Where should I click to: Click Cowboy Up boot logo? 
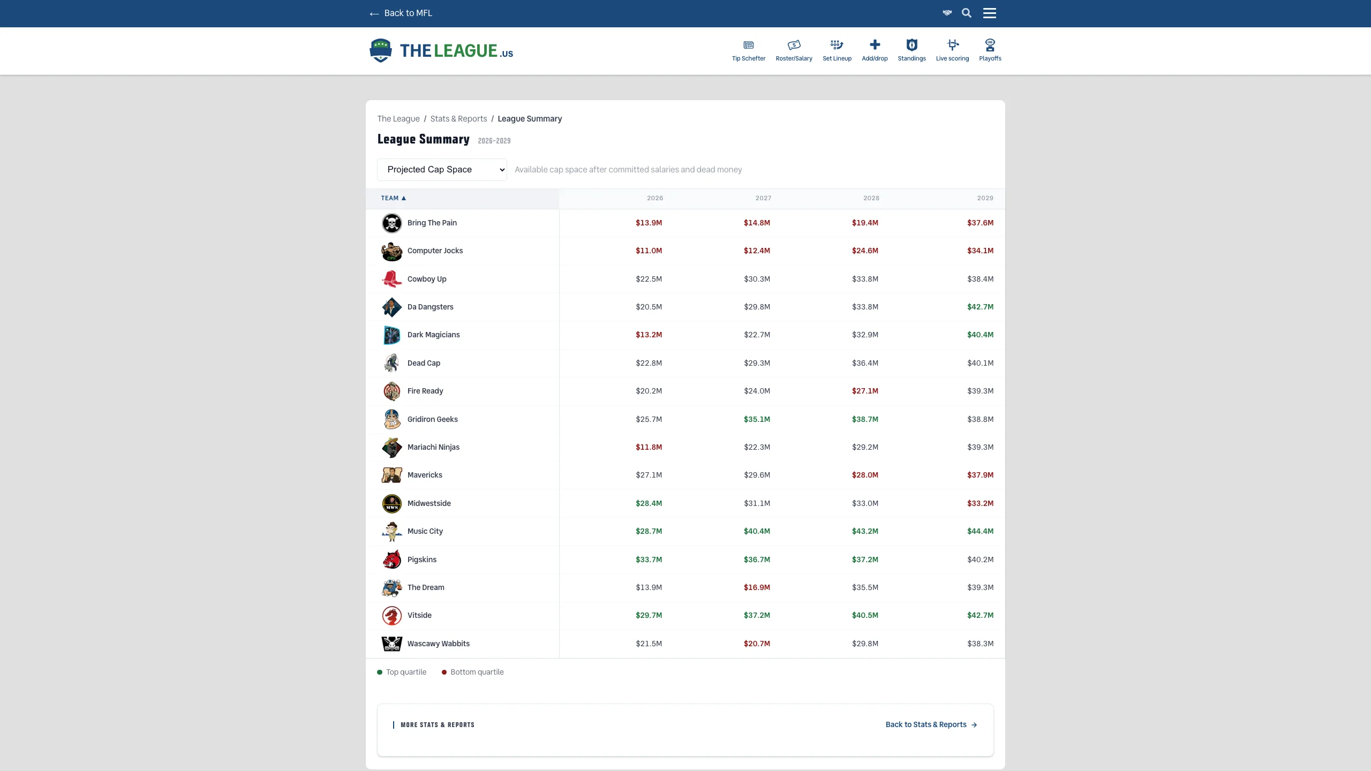pos(391,279)
